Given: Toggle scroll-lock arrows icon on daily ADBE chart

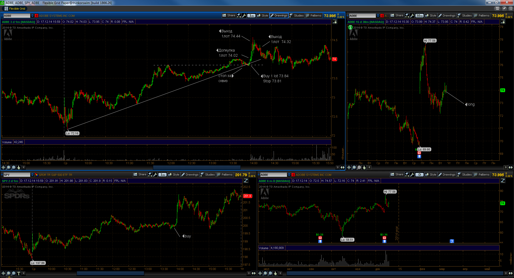Looking at the screenshot, I should (511, 273).
